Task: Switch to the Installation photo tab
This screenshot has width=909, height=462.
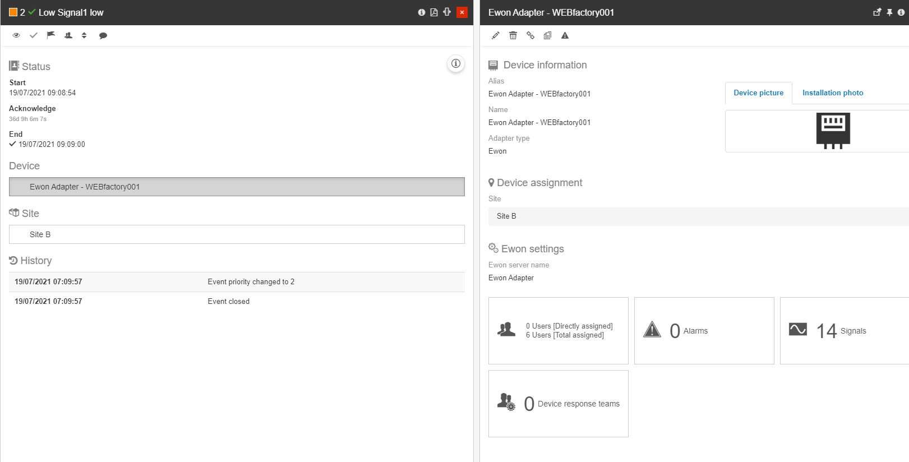Action: click(832, 93)
